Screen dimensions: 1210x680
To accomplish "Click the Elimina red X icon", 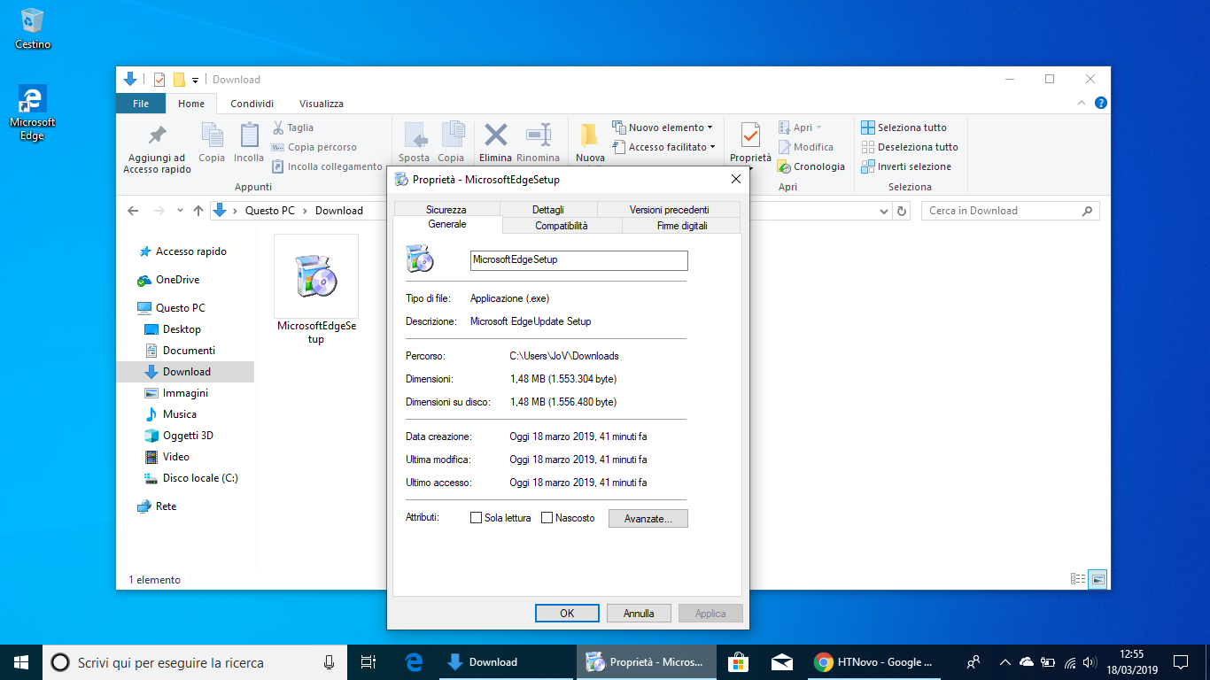I will pos(496,135).
